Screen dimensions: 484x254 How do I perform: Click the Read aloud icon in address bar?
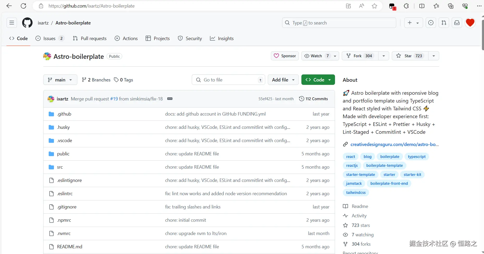pyautogui.click(x=362, y=6)
